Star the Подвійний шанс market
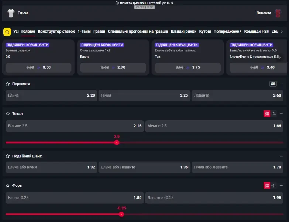 [8, 156]
